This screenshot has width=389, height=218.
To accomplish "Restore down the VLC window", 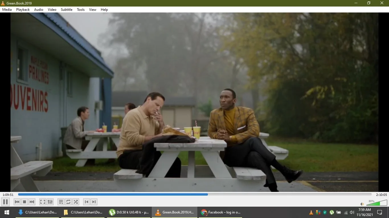I will point(369,3).
